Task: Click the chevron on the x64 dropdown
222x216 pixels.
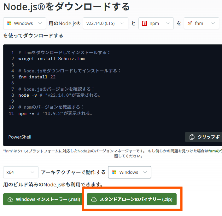Action: click(x=32, y=172)
